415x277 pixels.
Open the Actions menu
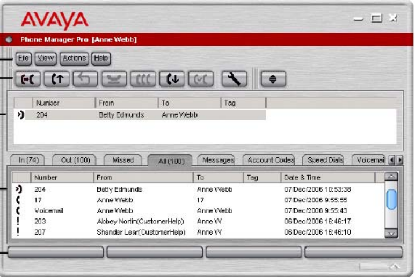tap(74, 58)
